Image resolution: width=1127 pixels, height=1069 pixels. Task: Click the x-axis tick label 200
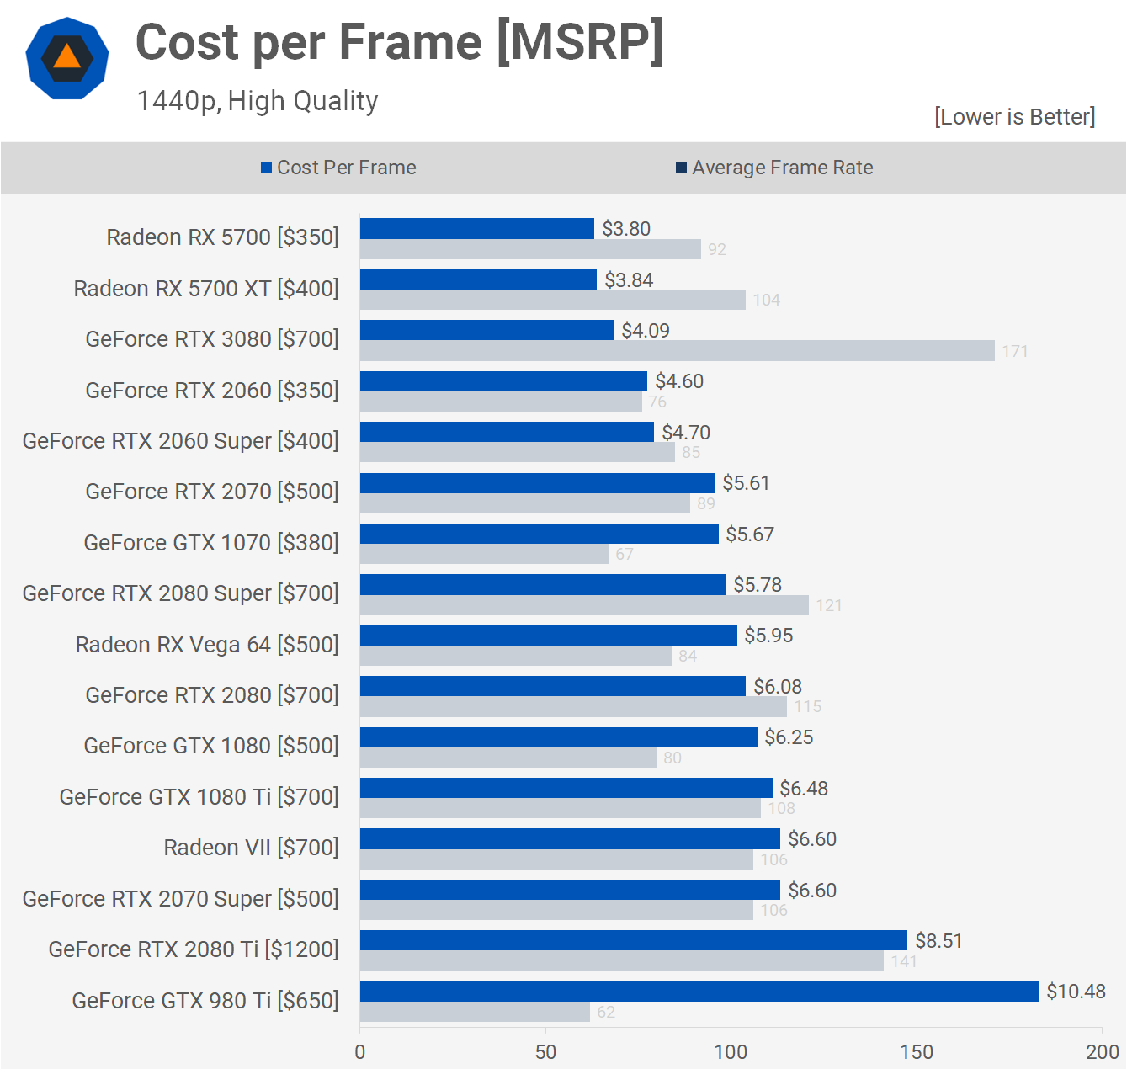tap(1103, 1052)
